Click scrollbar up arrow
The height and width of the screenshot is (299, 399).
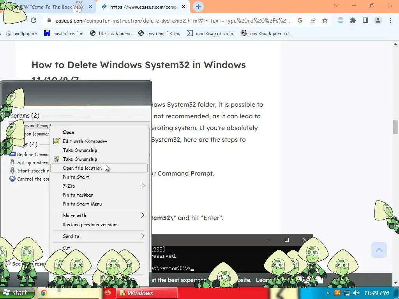click(x=396, y=44)
